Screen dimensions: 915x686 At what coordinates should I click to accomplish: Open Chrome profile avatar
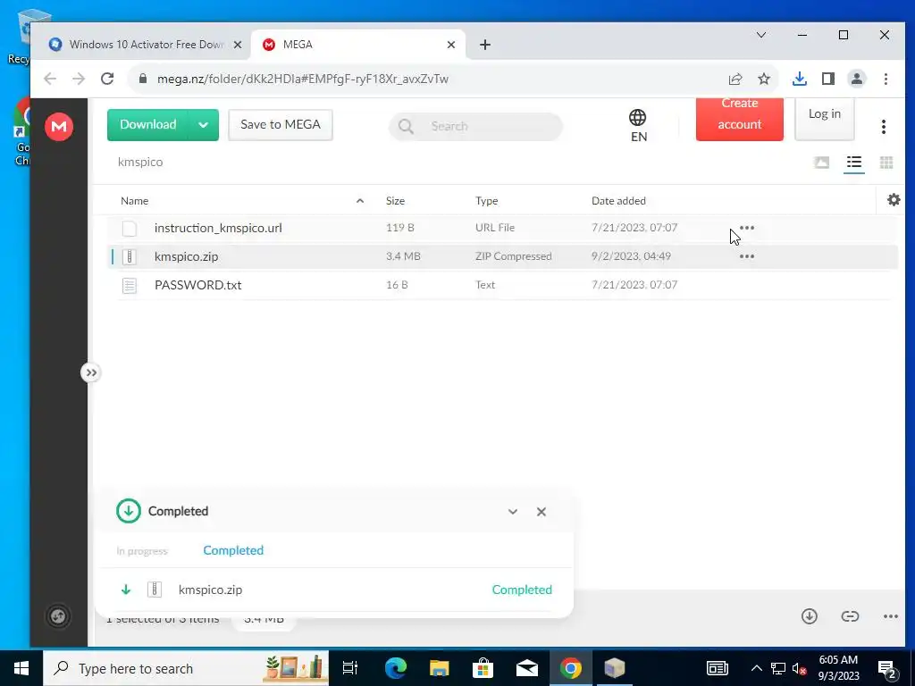pos(857,79)
